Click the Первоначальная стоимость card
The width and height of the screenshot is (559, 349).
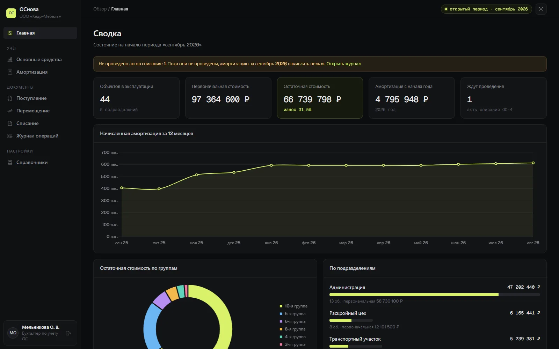click(228, 98)
